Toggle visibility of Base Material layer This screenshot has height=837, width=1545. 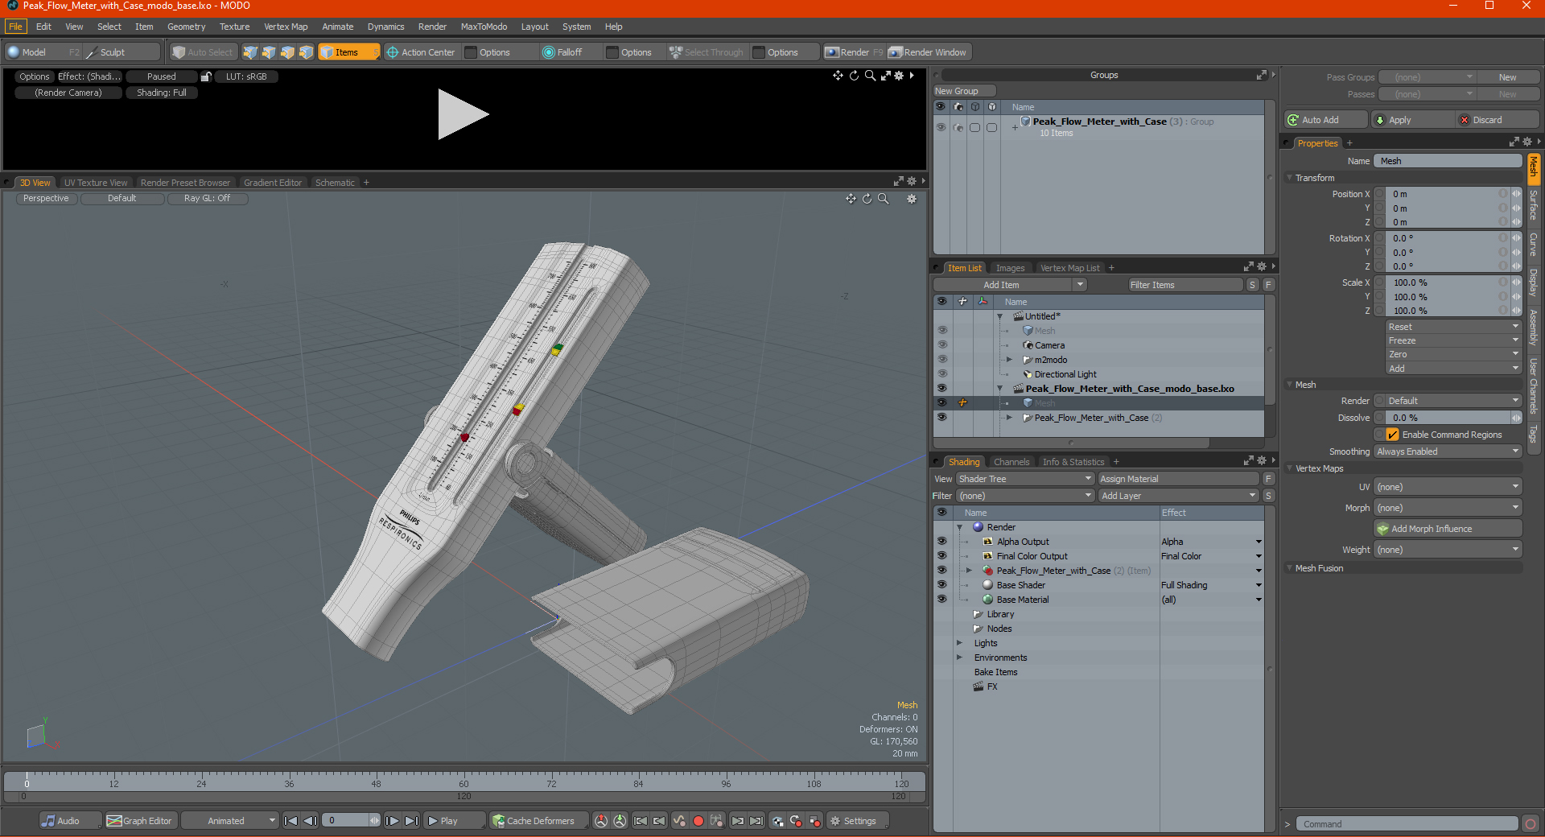[941, 599]
